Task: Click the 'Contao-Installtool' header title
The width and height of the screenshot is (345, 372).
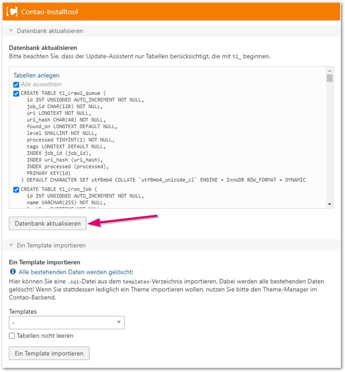Action: point(49,12)
